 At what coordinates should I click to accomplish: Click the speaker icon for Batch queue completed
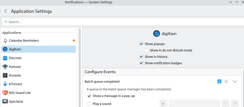[x=226, y=81]
